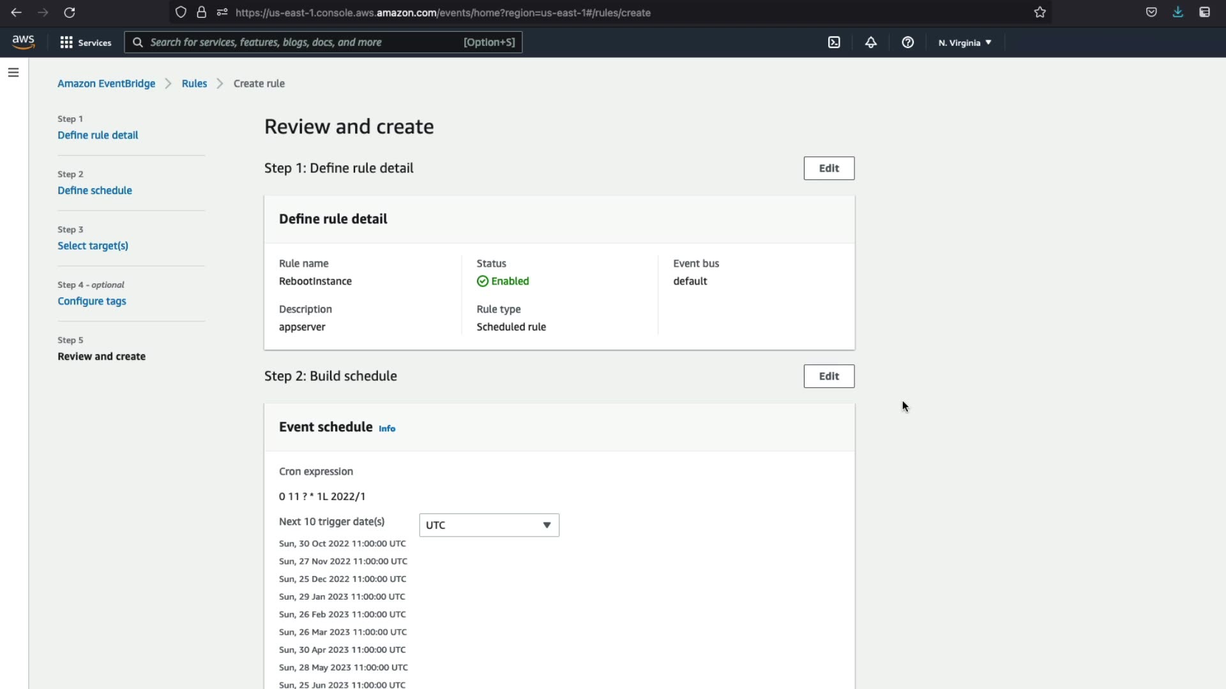Open the browser downloads icon
Viewport: 1226px width, 689px height.
1177,12
